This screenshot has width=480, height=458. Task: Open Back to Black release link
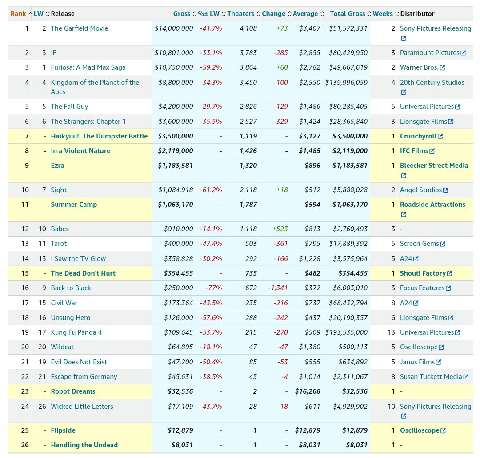71,288
